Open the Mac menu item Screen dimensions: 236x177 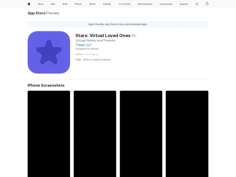(x=53, y=4)
